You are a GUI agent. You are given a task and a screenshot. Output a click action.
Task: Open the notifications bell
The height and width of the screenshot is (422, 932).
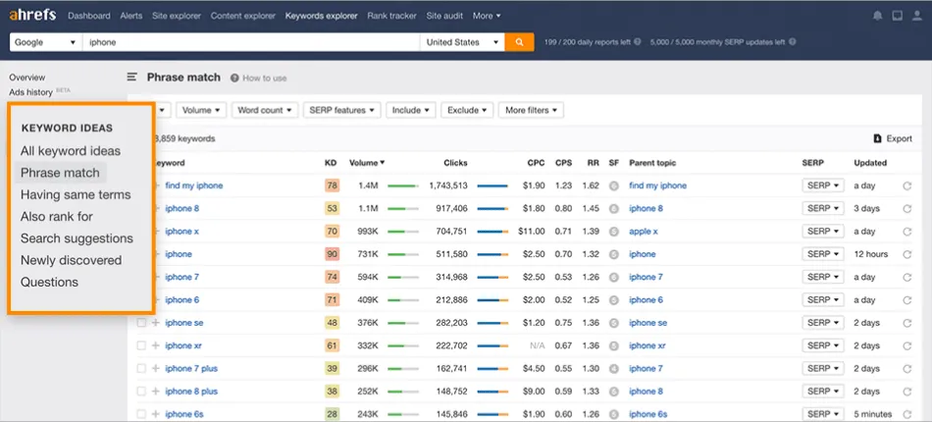[877, 16]
